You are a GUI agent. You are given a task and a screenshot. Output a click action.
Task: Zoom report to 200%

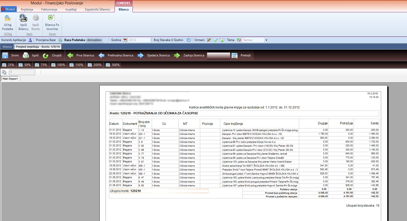coord(95,65)
